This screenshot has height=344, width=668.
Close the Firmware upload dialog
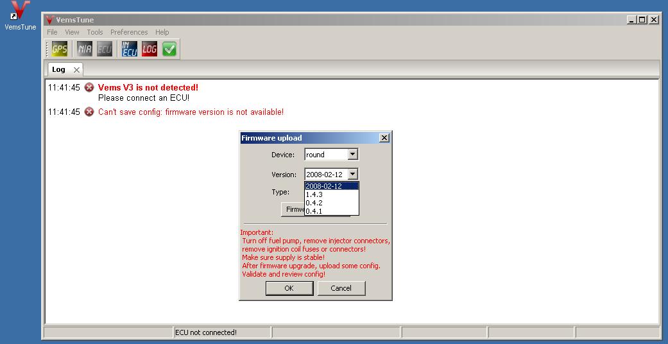click(x=384, y=138)
